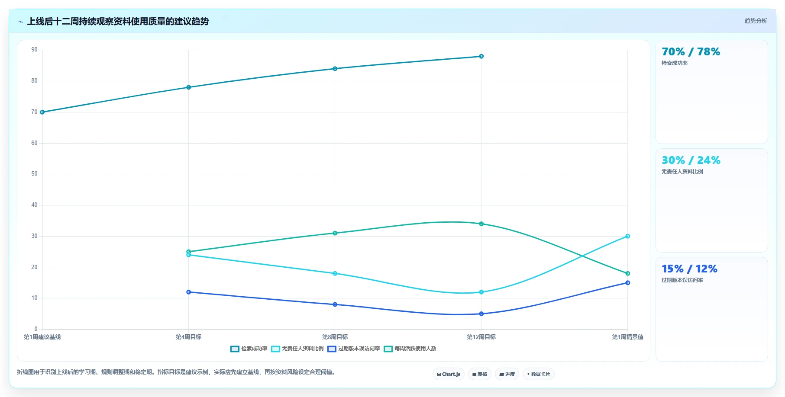This screenshot has width=785, height=397.
Task: Click the 70% / 78% stat value
Action: [691, 52]
